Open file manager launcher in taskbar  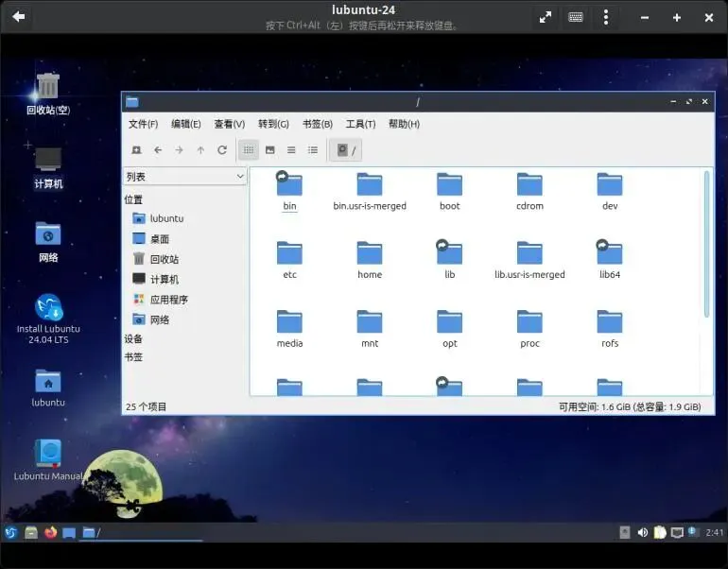coord(31,532)
